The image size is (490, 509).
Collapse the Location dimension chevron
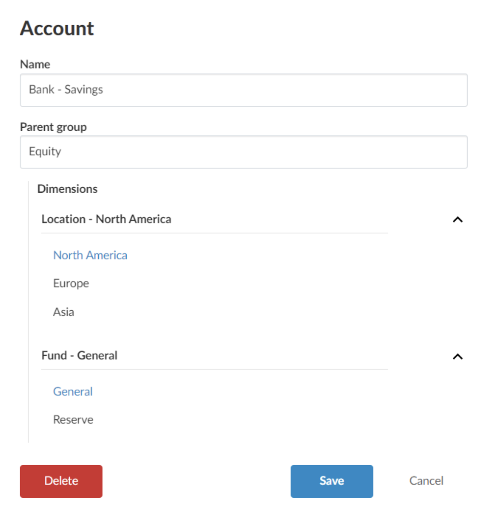[457, 220]
